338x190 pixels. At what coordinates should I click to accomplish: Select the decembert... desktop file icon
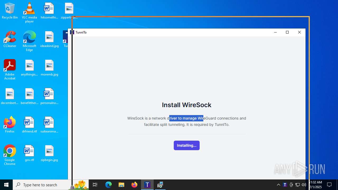coord(10,96)
